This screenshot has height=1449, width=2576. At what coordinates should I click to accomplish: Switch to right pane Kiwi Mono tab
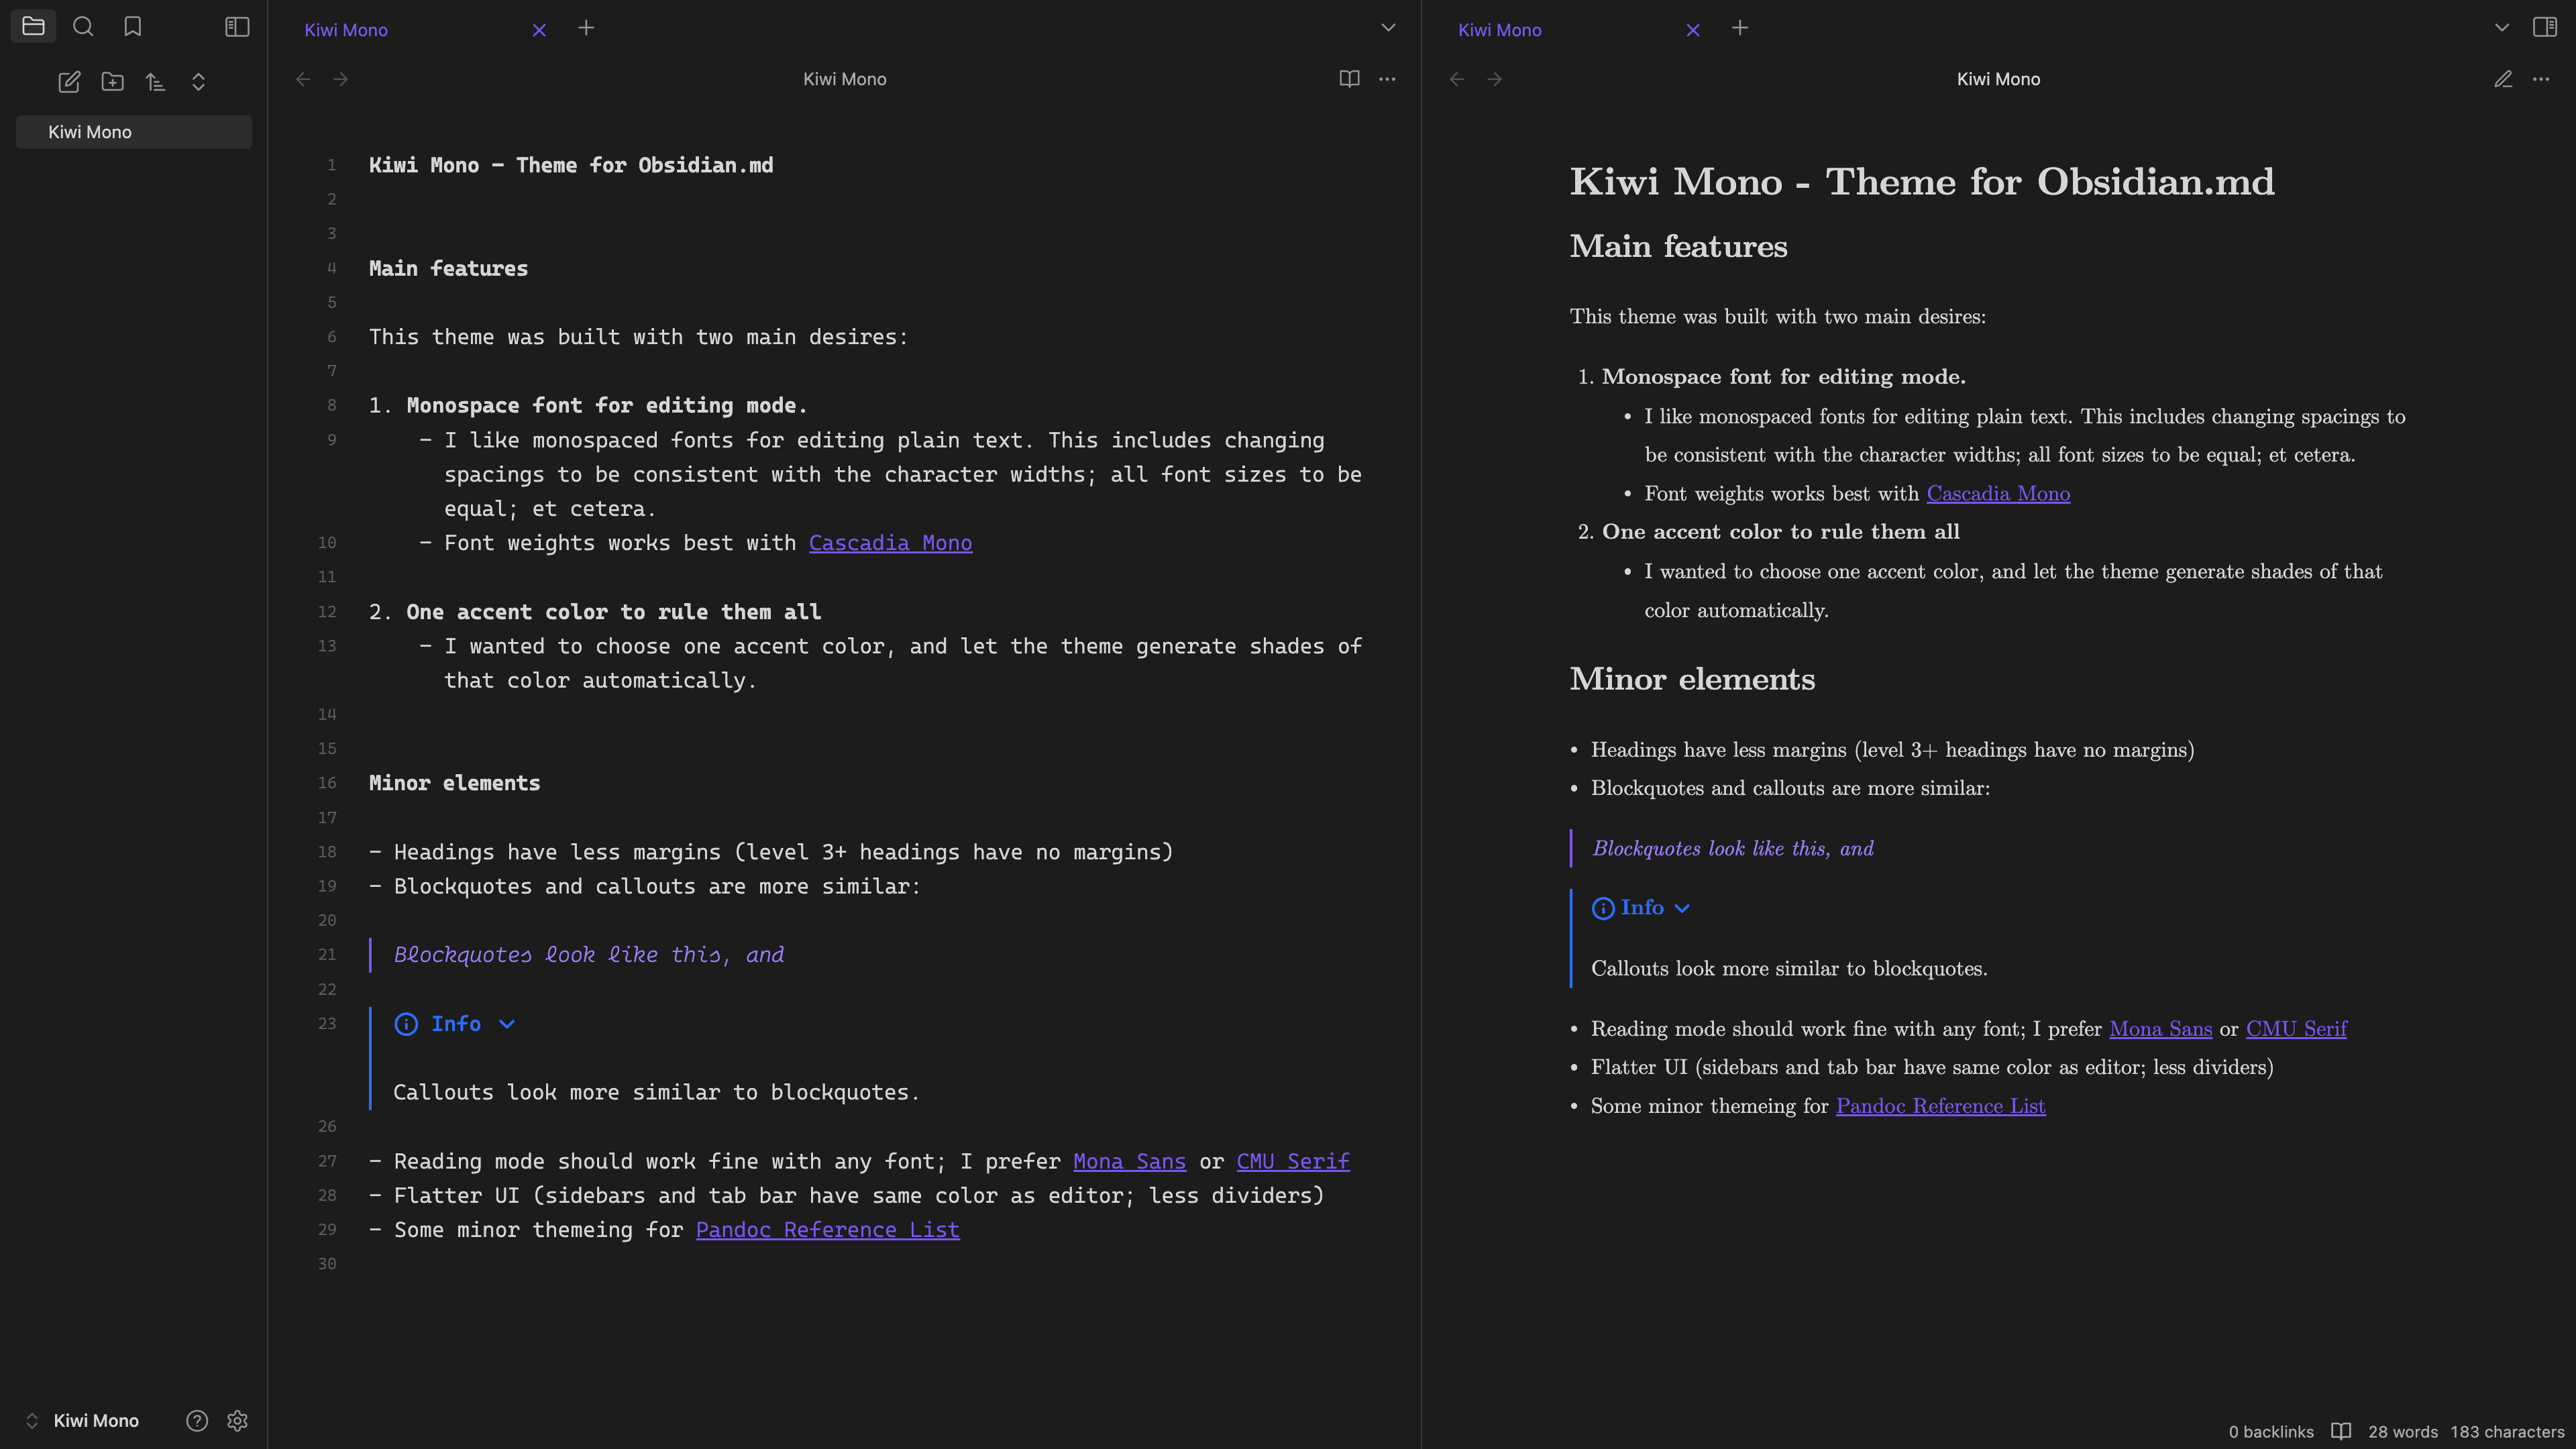click(1499, 30)
